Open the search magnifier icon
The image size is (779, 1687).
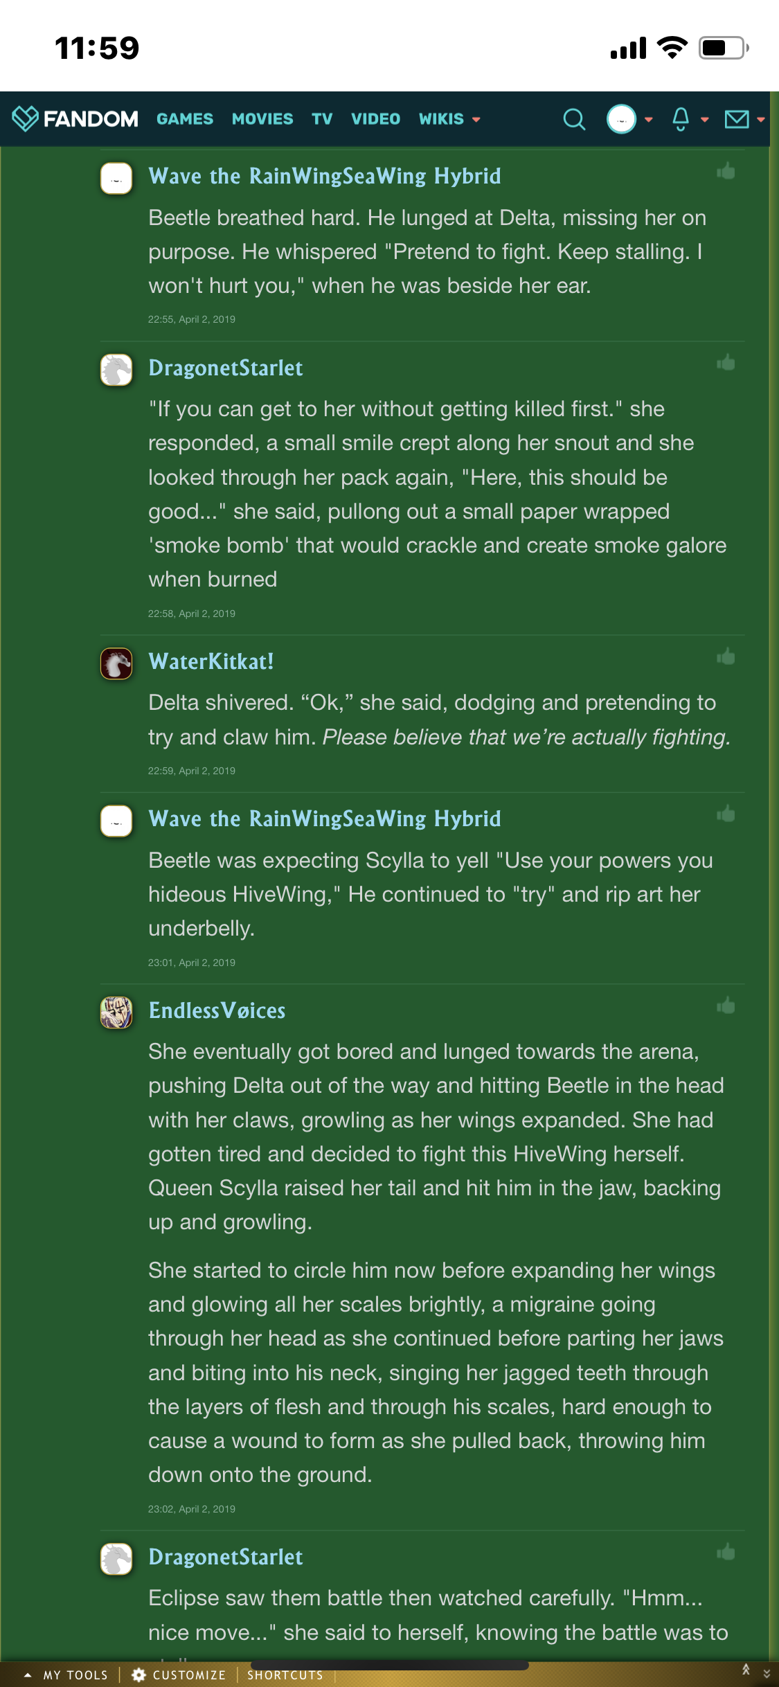[573, 120]
